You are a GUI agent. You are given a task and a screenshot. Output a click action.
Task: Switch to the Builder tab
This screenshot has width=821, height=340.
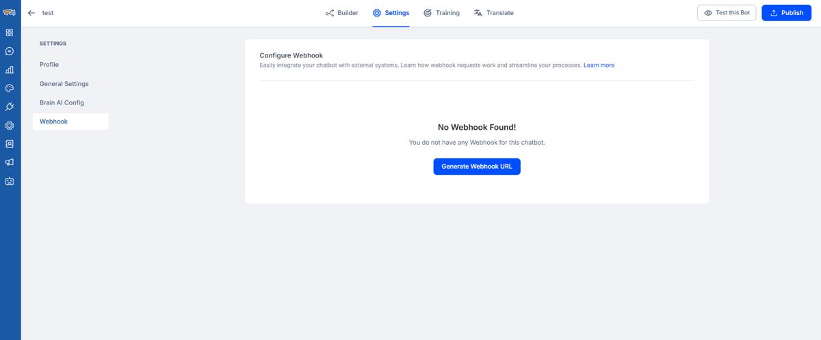point(341,13)
